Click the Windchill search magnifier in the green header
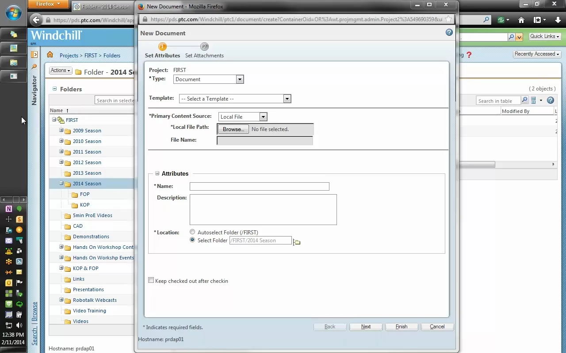Viewport: 566px width, 353px height. (x=511, y=37)
